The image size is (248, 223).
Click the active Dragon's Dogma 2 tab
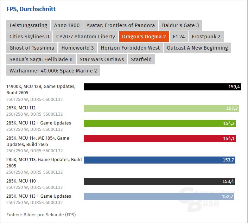[144, 37]
